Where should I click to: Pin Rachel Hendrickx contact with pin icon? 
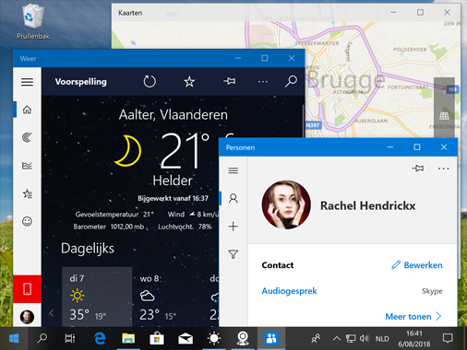click(x=417, y=169)
